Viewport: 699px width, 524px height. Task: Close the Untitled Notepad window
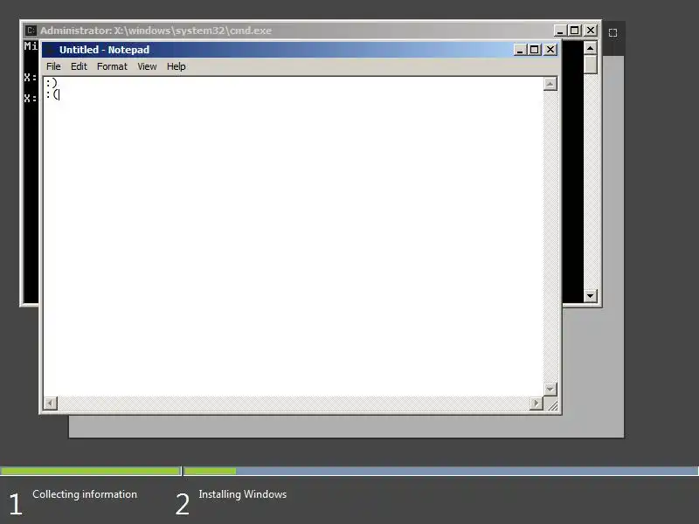550,50
